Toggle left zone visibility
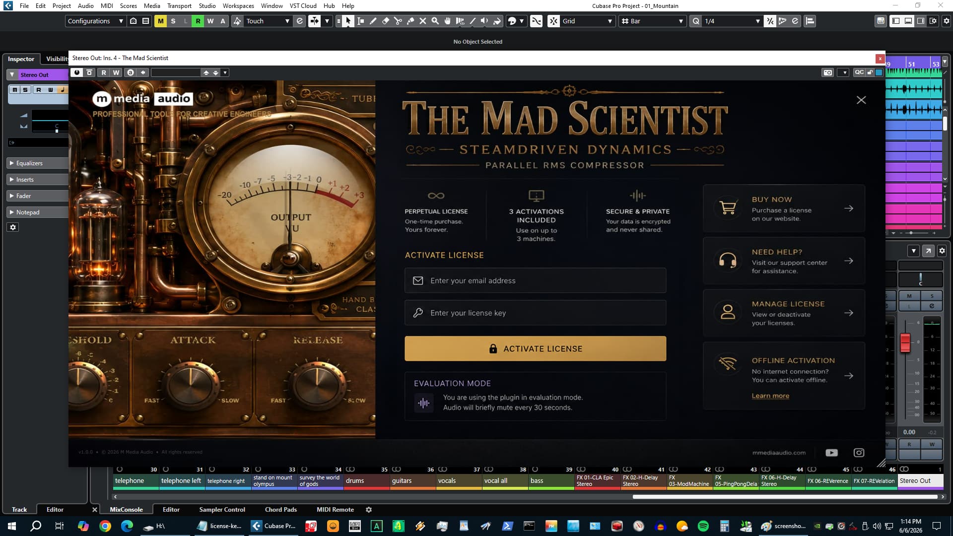The image size is (953, 536). [896, 21]
